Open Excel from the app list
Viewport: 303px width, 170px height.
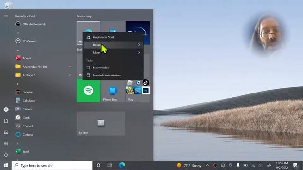[x=22, y=152]
